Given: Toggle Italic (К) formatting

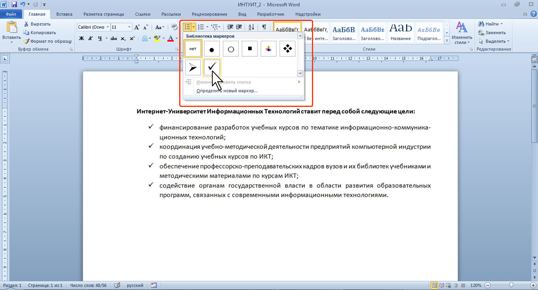Looking at the screenshot, I should (91, 39).
